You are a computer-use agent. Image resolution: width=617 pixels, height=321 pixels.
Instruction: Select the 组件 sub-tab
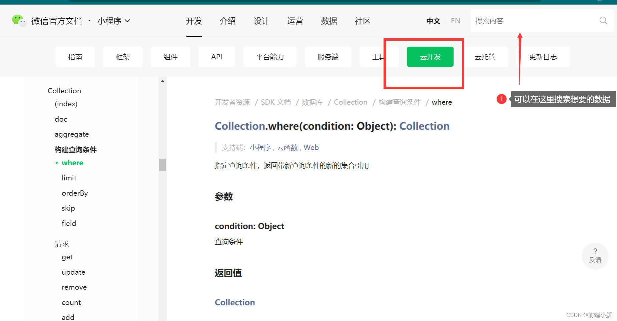point(170,57)
